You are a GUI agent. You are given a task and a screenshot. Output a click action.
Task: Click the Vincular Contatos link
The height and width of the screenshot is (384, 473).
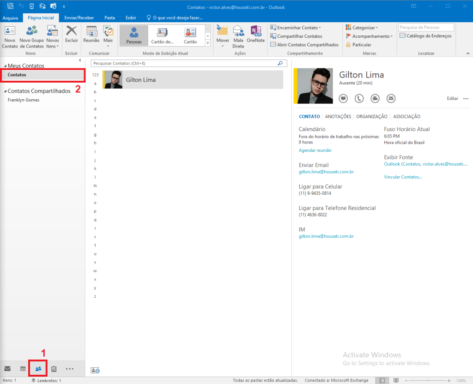[x=403, y=177]
